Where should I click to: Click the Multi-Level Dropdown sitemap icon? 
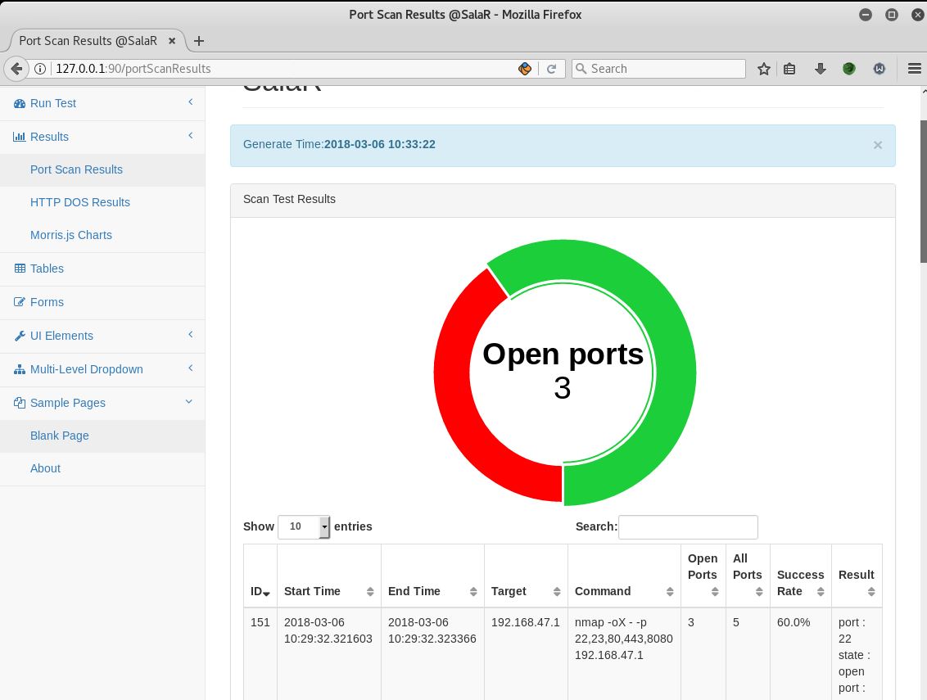point(20,369)
